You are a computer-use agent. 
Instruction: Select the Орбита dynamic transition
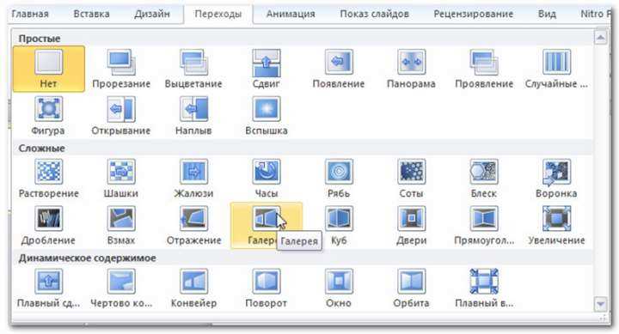(411, 288)
